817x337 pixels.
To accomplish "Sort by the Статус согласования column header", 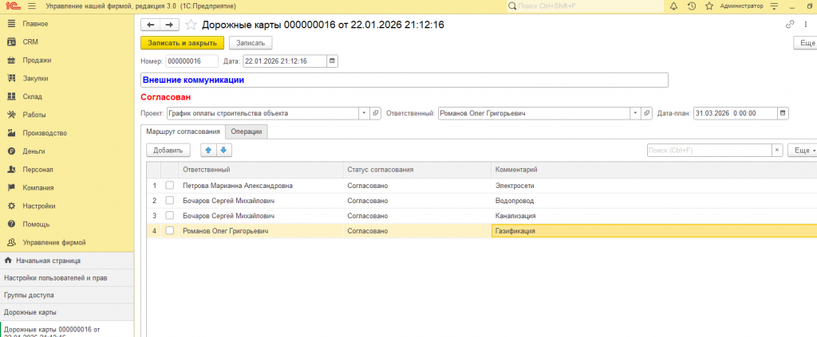I will pos(417,170).
